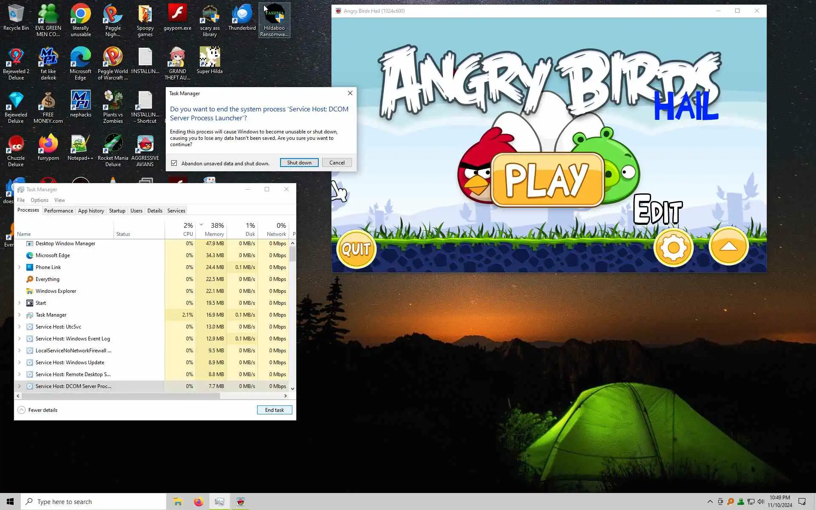
Task: Uncheck Abandon unsaved data and shut down
Action: point(174,163)
